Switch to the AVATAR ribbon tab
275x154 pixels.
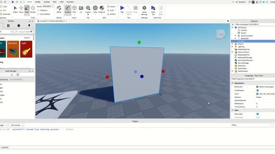[47, 2]
